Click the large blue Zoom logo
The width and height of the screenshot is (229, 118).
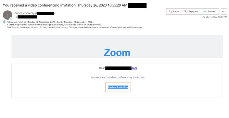coord(117,53)
